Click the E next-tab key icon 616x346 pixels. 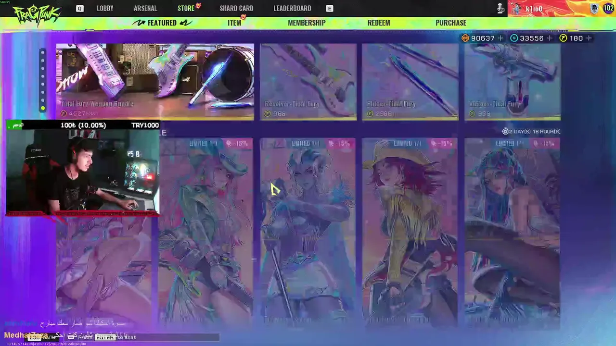[330, 8]
